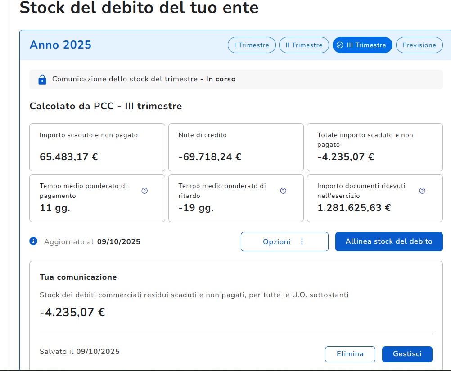This screenshot has height=371, width=451.
Task: Open the Previsione tab
Action: click(419, 45)
